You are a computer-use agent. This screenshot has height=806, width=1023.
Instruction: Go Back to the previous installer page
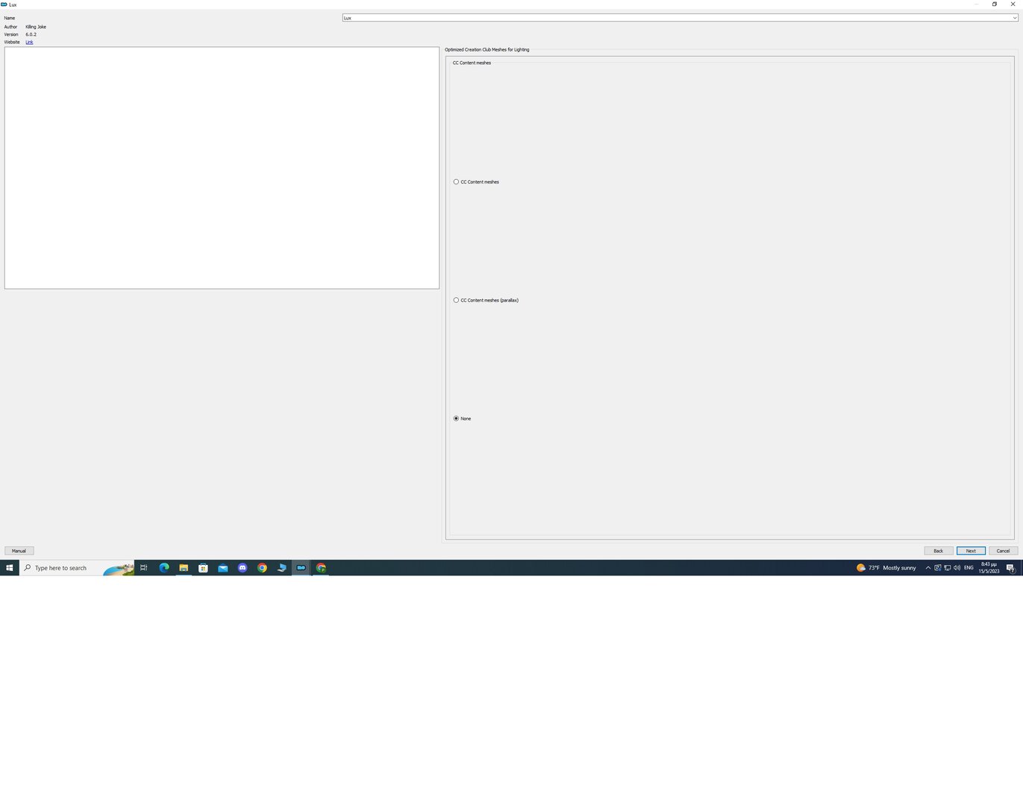[x=938, y=551]
